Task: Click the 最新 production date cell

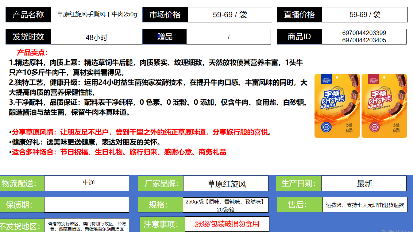Action: [364, 184]
